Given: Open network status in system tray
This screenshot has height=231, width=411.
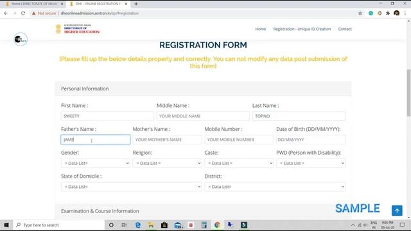Looking at the screenshot, I should (x=360, y=225).
